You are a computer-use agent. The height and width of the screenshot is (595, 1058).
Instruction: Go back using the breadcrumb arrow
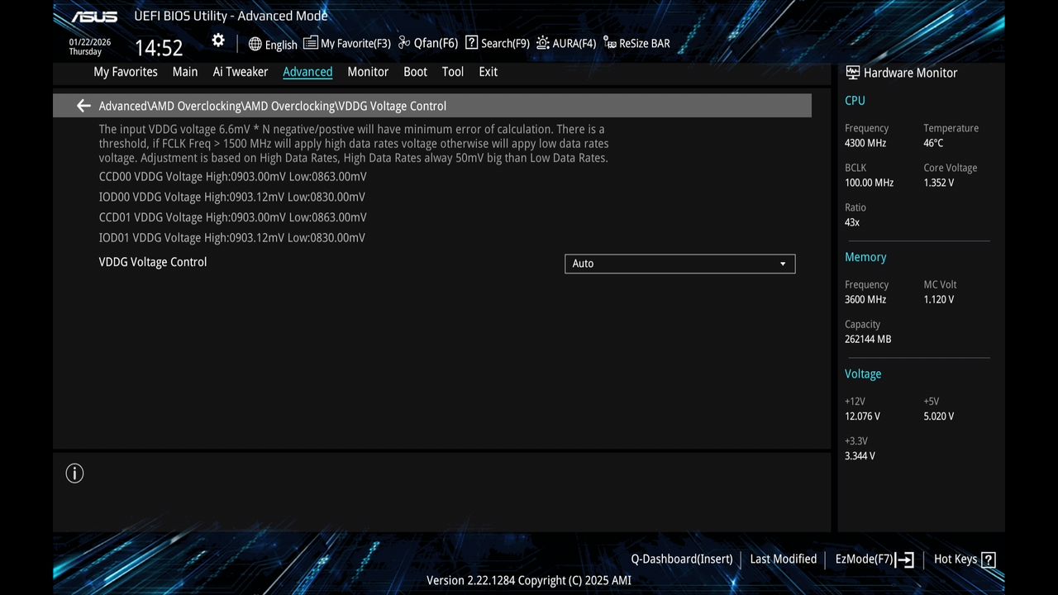83,105
